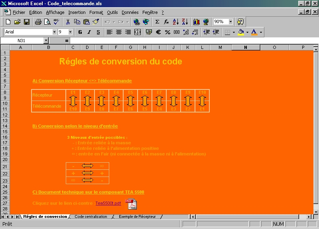The image size is (319, 229).
Task: Toggle italic formatting (I button)
Action: click(89, 32)
